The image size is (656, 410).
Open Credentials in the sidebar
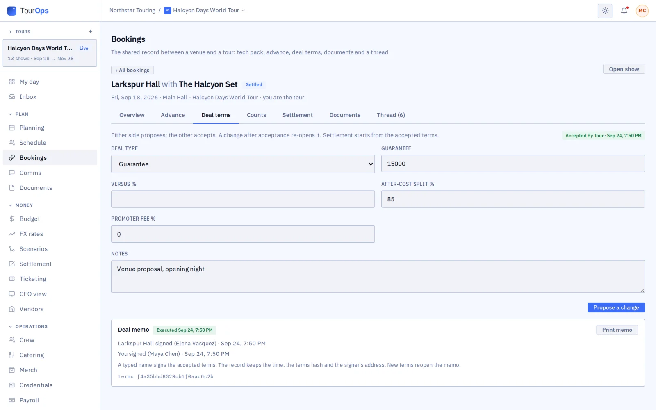pyautogui.click(x=50, y=385)
